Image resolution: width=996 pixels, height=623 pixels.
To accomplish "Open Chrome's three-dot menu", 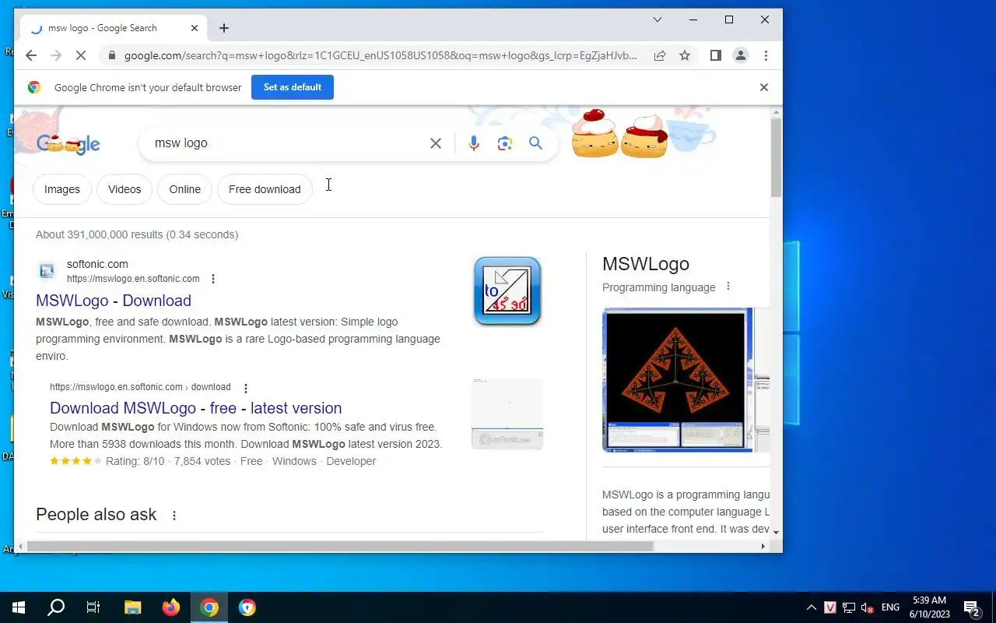I will (766, 55).
